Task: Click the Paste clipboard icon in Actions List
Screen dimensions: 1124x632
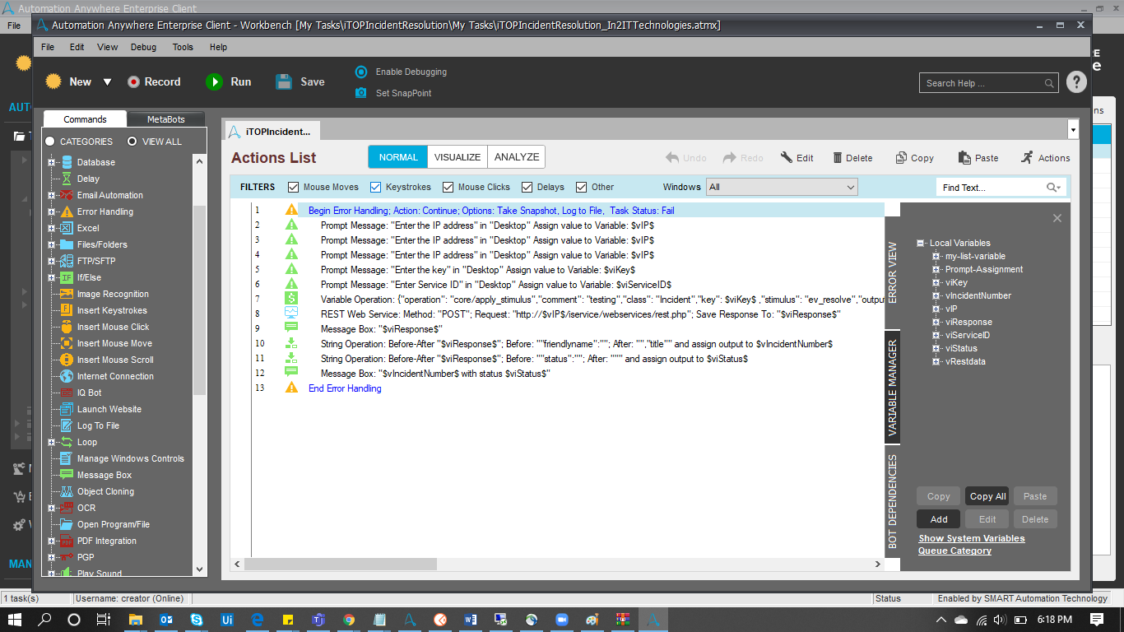Action: point(965,158)
